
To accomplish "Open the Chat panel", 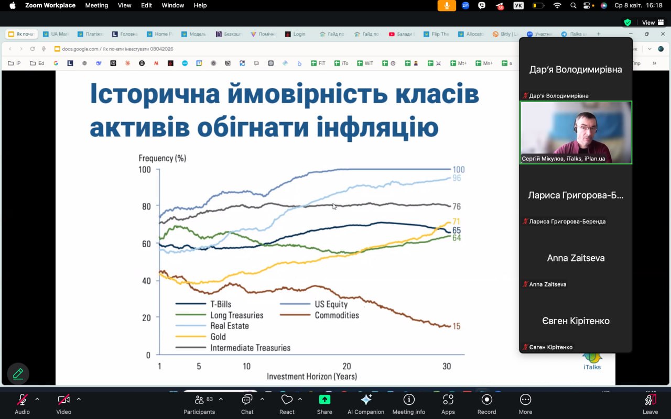I will click(247, 404).
